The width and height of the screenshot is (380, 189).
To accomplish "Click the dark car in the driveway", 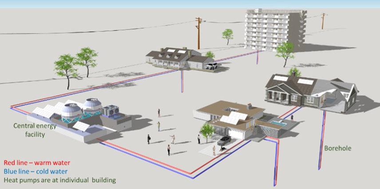I will click(224, 141).
